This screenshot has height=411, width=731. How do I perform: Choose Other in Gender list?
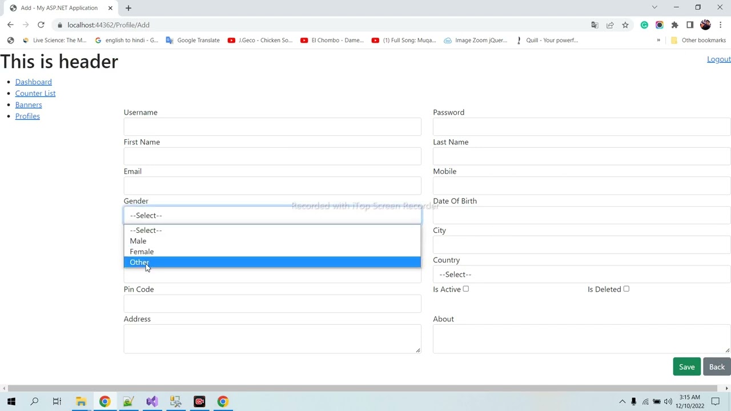(x=272, y=263)
